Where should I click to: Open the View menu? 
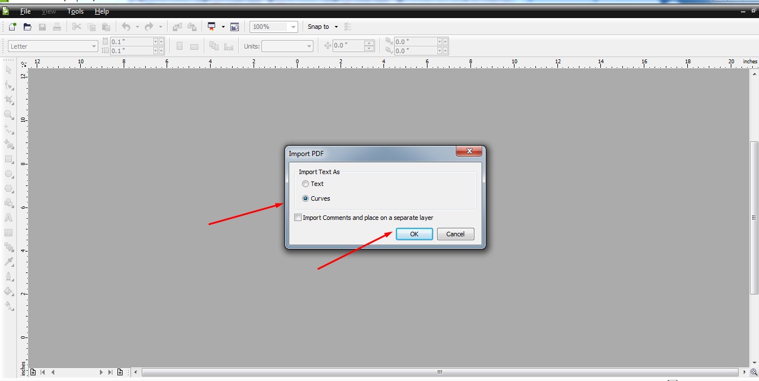tap(49, 11)
